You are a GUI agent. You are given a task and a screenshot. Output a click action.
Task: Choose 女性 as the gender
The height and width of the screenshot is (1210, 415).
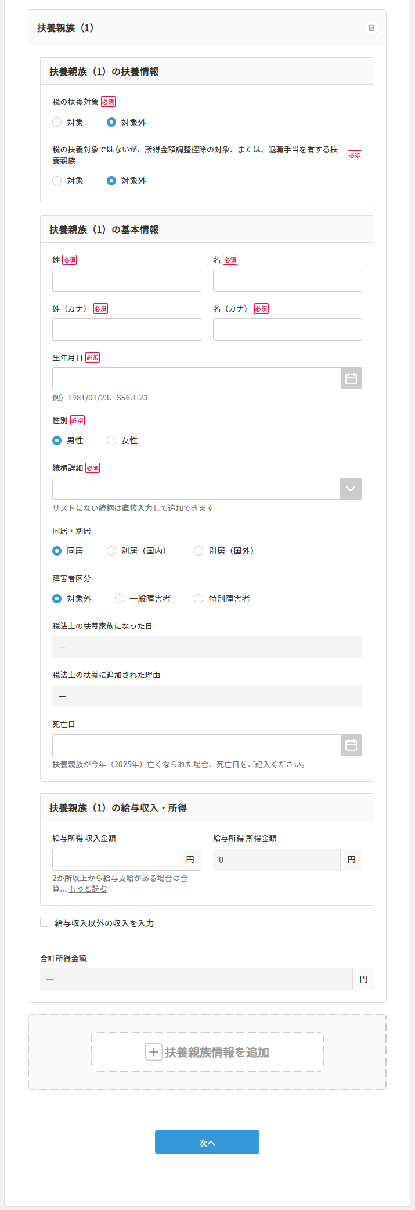111,441
